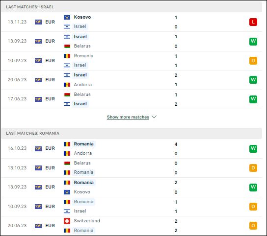Click the green W badge for Romania vs Andorra
The image size is (267, 236).
(253, 149)
